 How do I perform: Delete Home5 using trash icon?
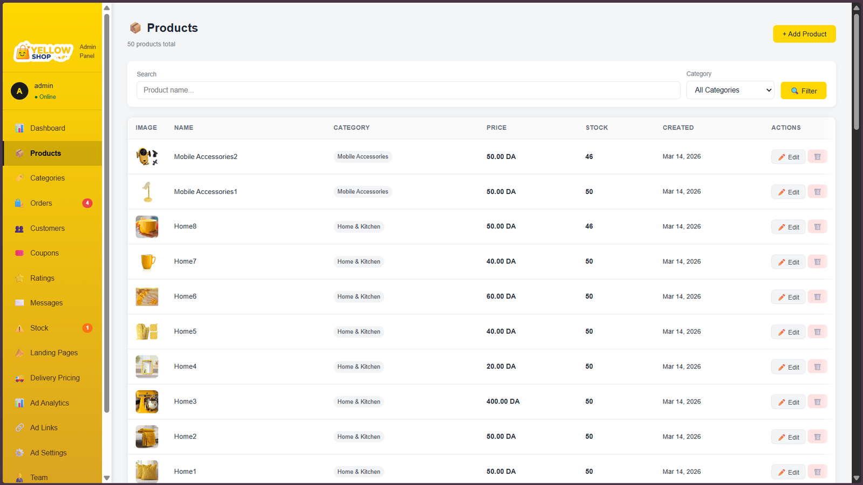click(817, 332)
